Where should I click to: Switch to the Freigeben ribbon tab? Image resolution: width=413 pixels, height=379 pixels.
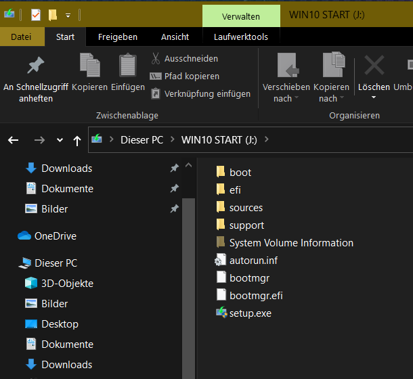point(118,37)
